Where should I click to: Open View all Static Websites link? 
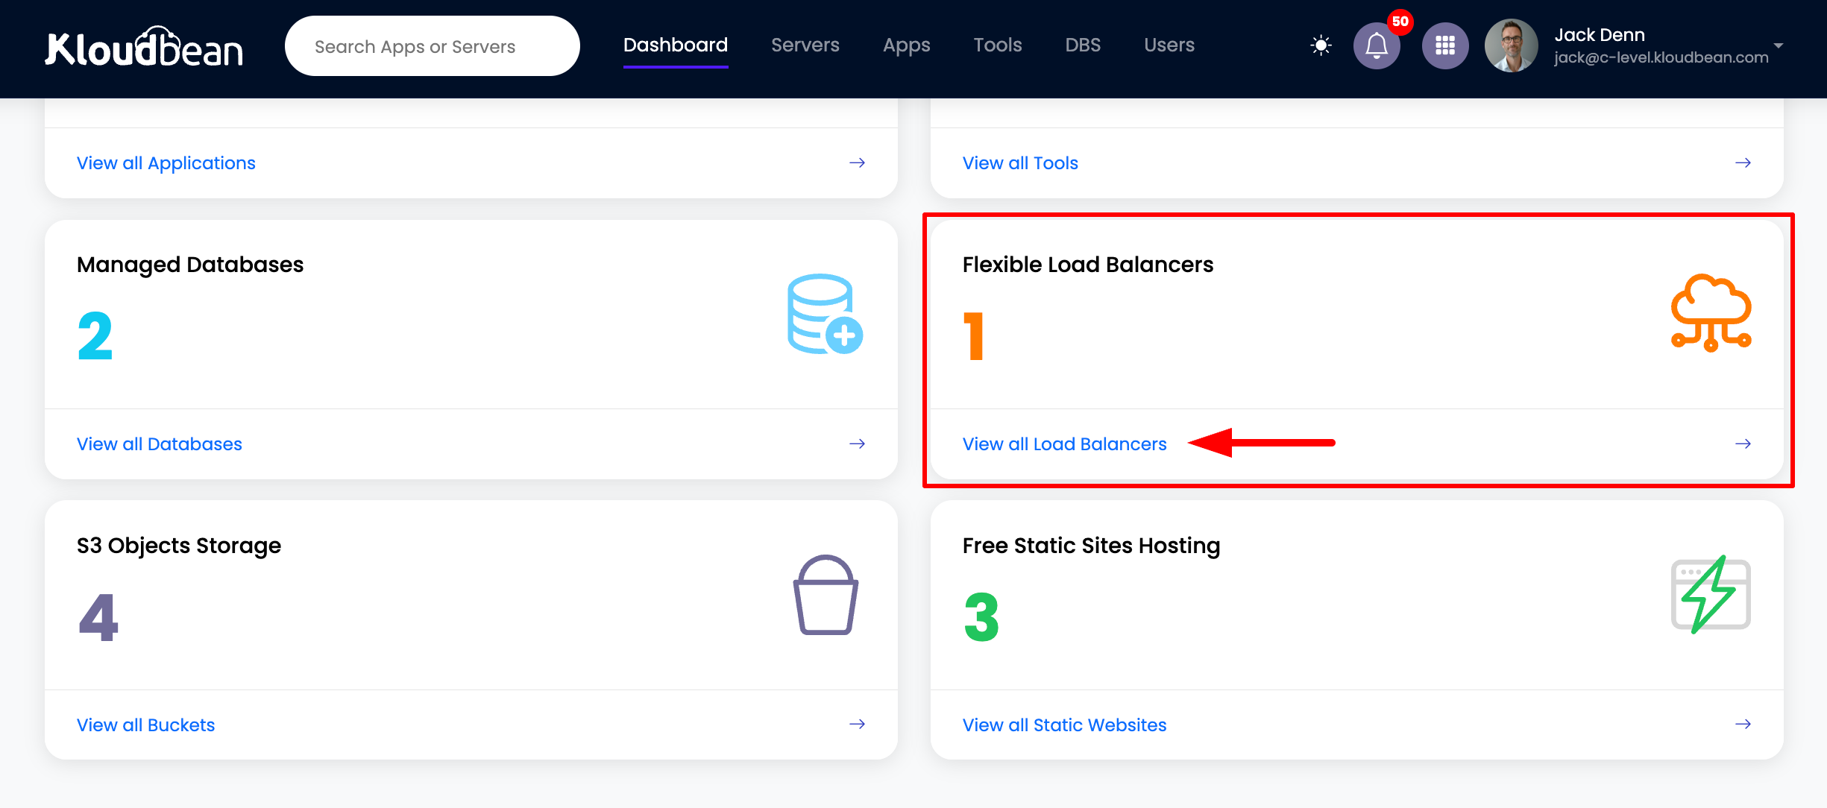(x=1064, y=725)
